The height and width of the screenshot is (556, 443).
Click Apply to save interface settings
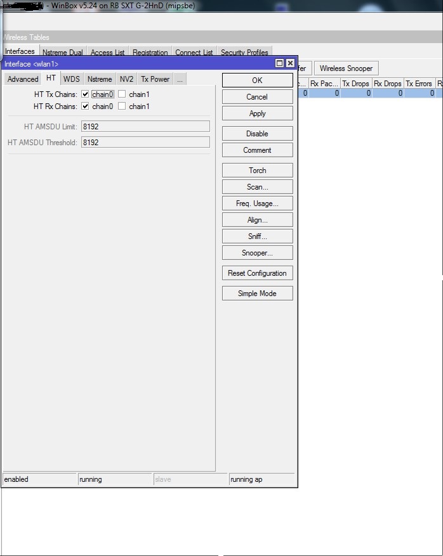coord(257,113)
